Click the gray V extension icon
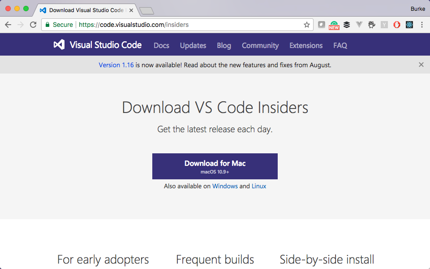Viewport: 430px width, 269px height. pos(359,25)
